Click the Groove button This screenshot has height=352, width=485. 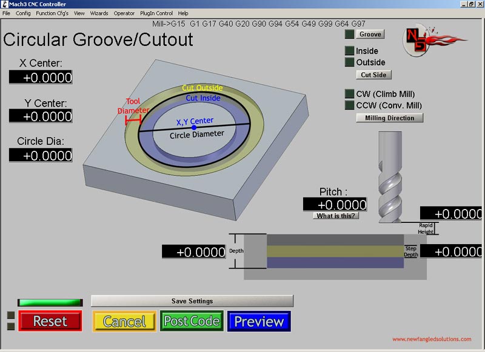tap(370, 34)
